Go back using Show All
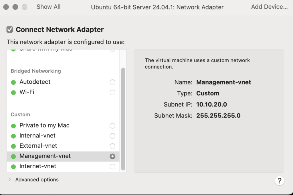 coord(48,7)
